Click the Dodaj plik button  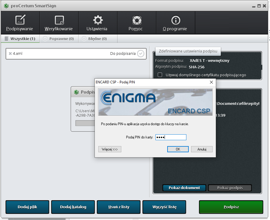click(x=27, y=207)
